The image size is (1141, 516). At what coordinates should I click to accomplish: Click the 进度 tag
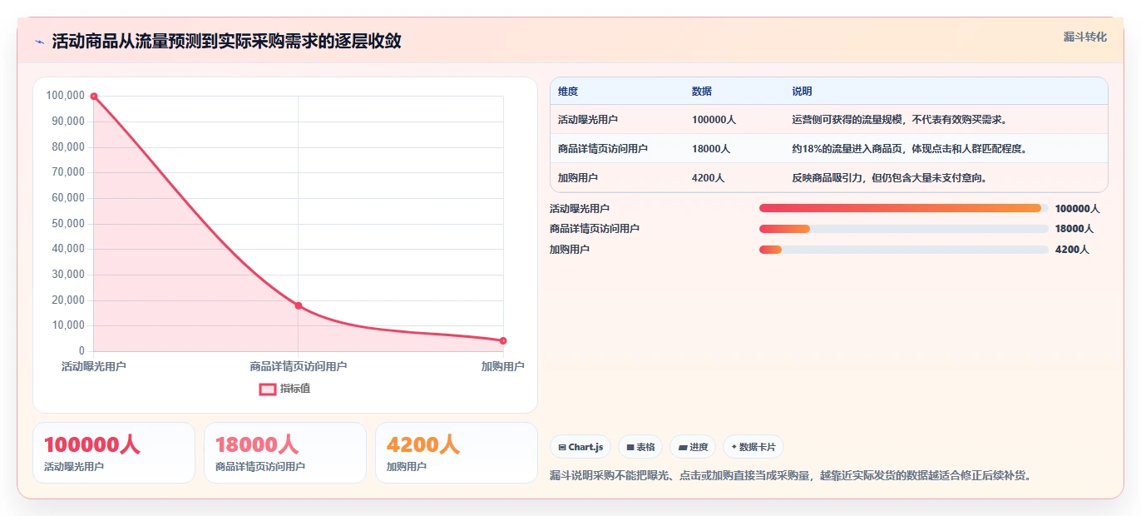coord(693,447)
